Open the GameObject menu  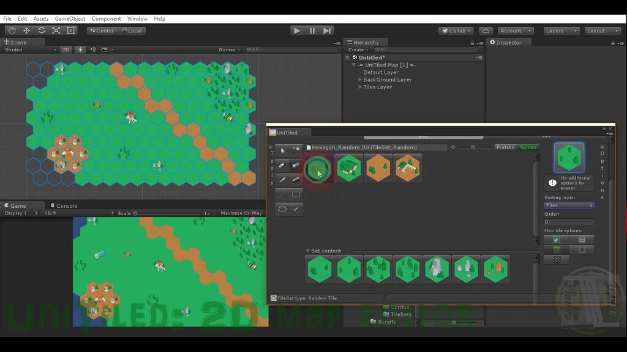tap(70, 18)
